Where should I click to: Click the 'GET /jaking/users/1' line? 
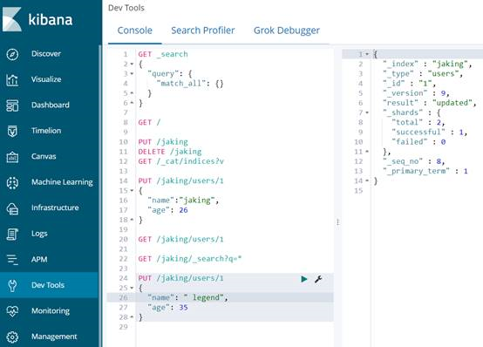click(x=180, y=240)
